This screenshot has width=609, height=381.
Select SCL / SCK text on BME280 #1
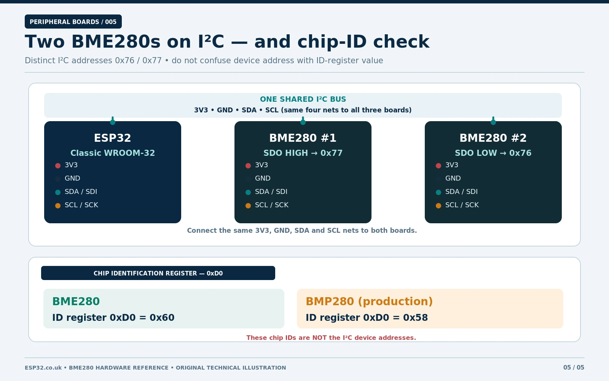[272, 205]
